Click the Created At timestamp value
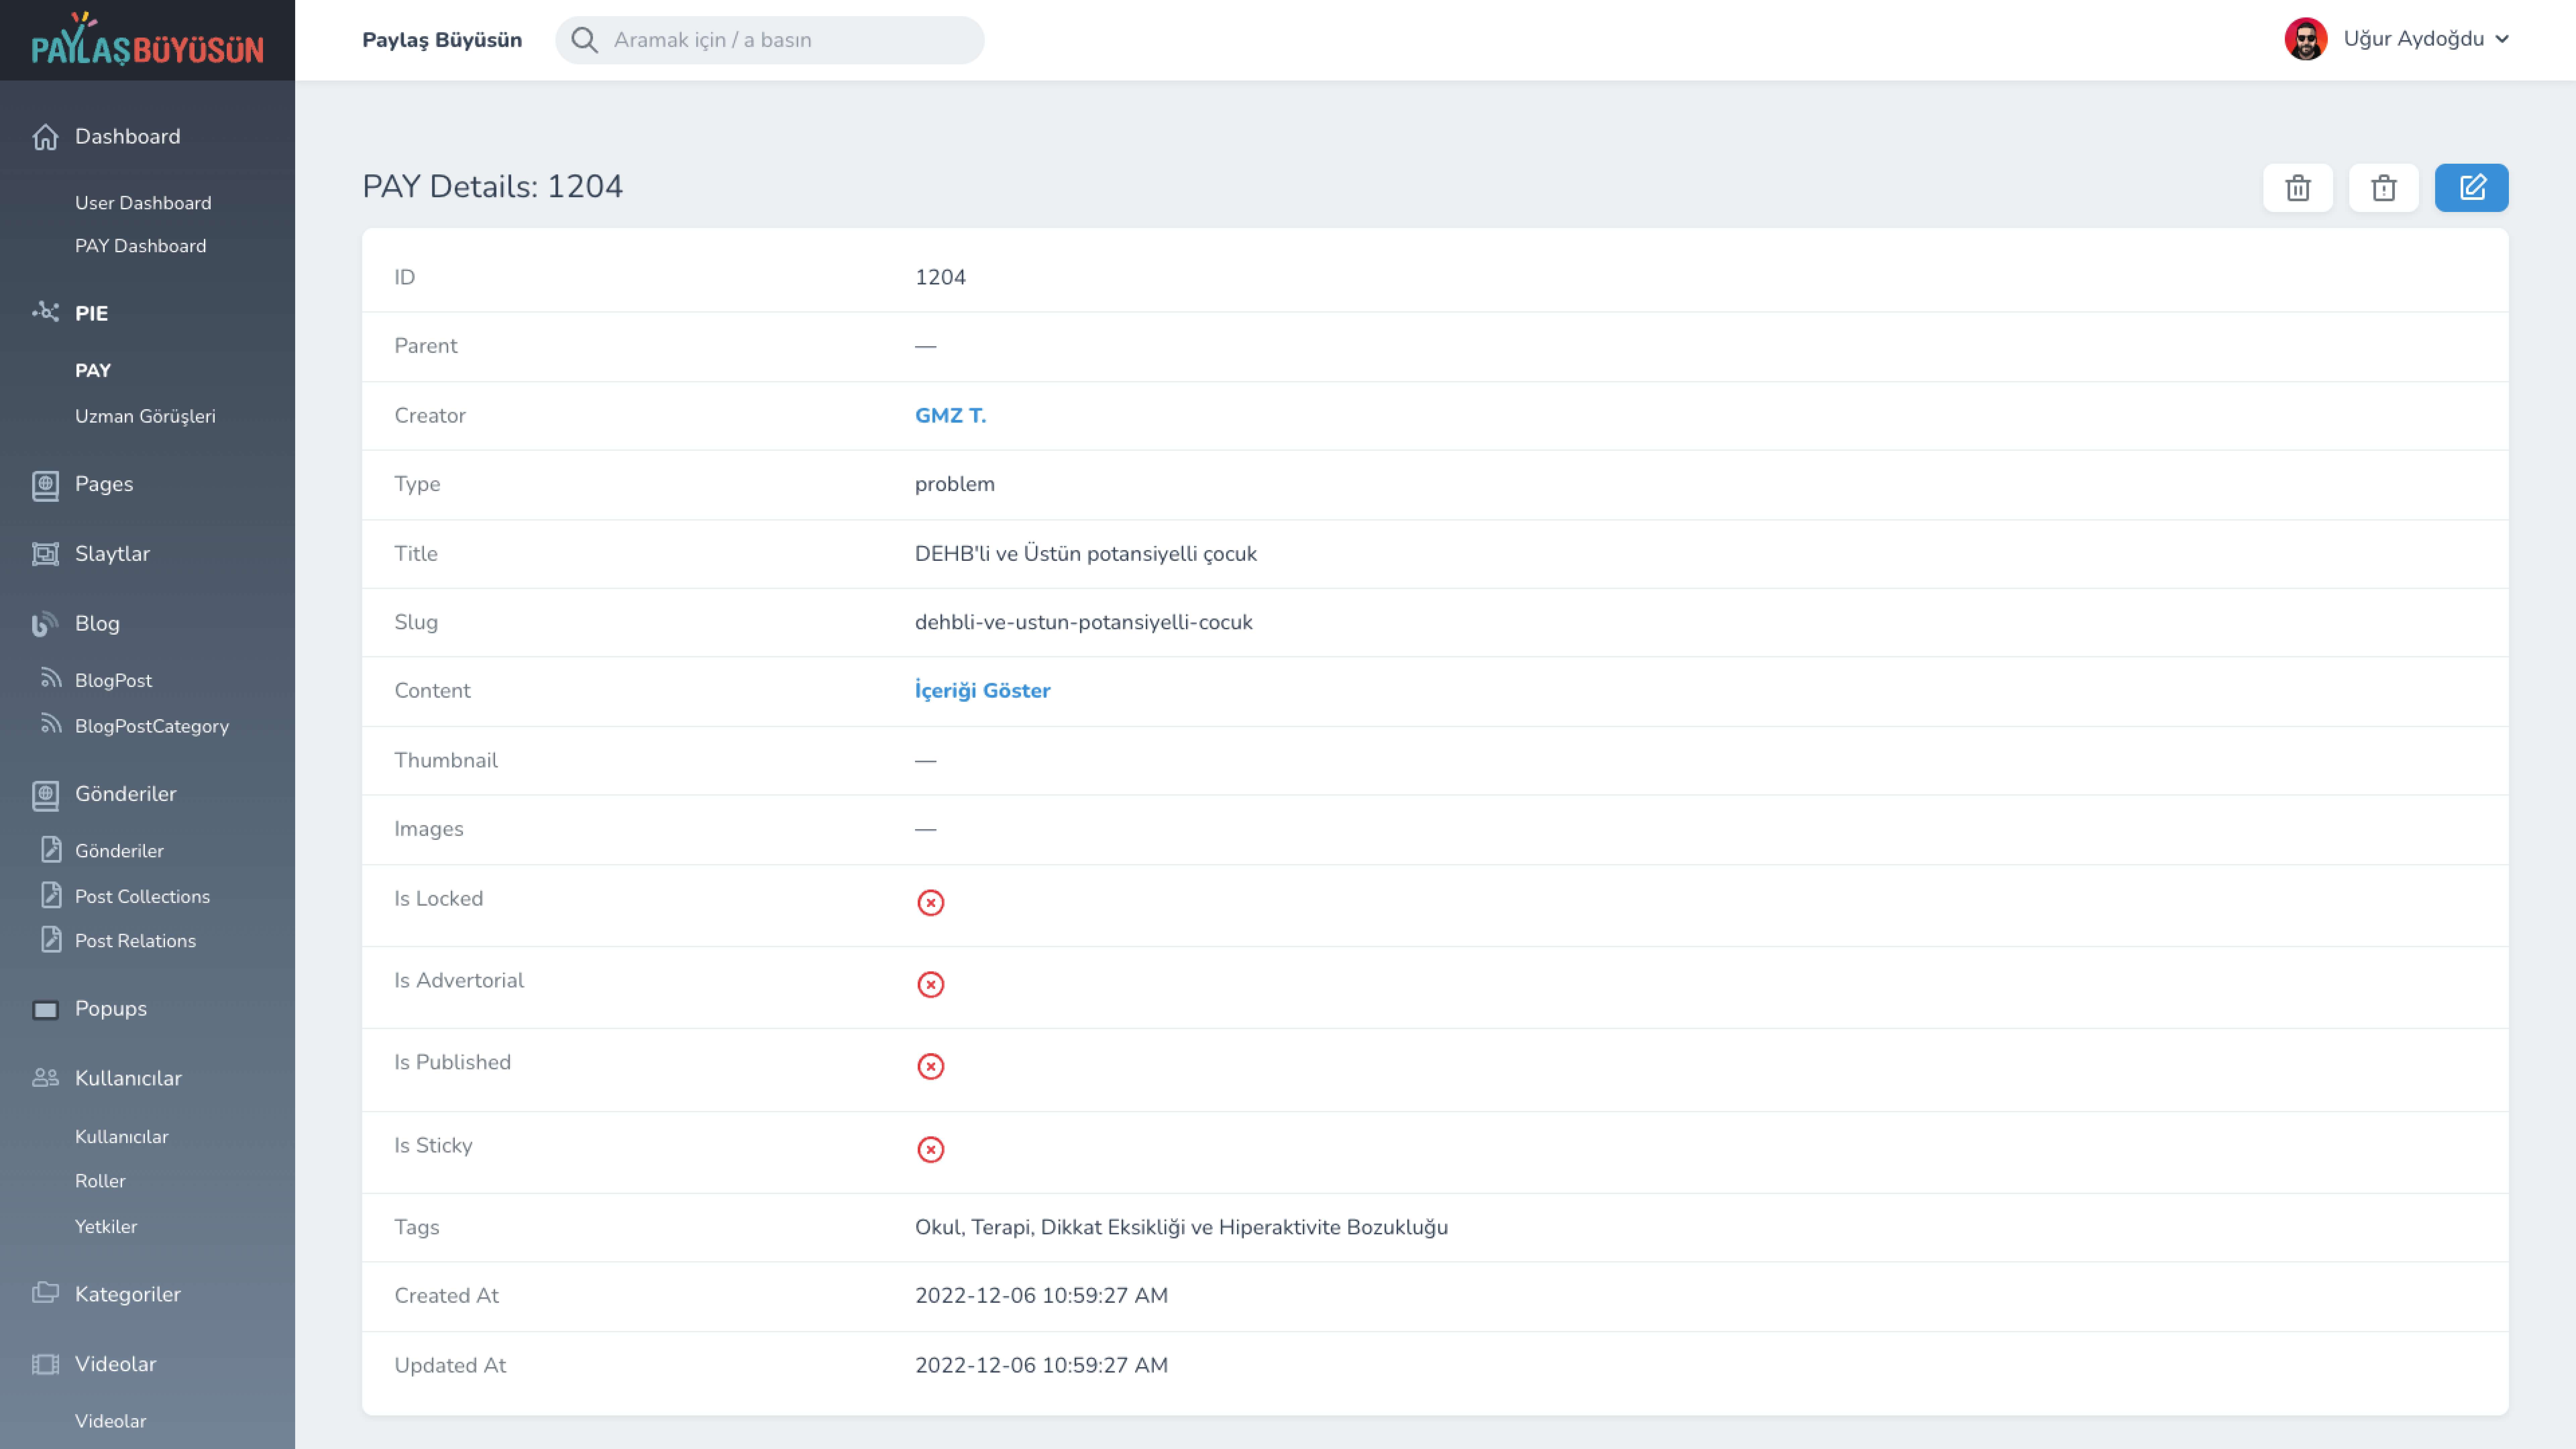This screenshot has height=1449, width=2576. coord(1041,1296)
